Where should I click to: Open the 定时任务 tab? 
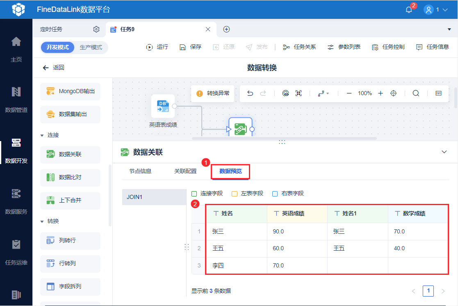pyautogui.click(x=51, y=29)
